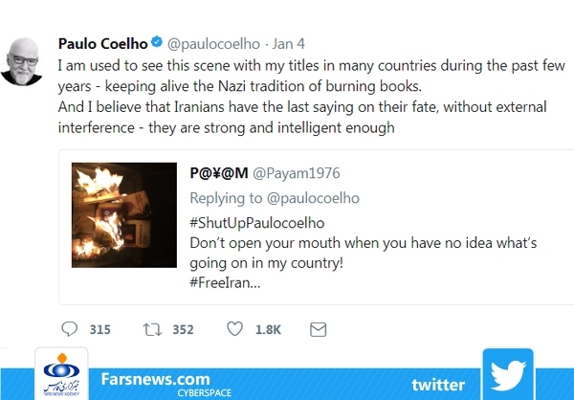Click the Fars News Agency logo
This screenshot has width=574, height=400.
(x=61, y=374)
